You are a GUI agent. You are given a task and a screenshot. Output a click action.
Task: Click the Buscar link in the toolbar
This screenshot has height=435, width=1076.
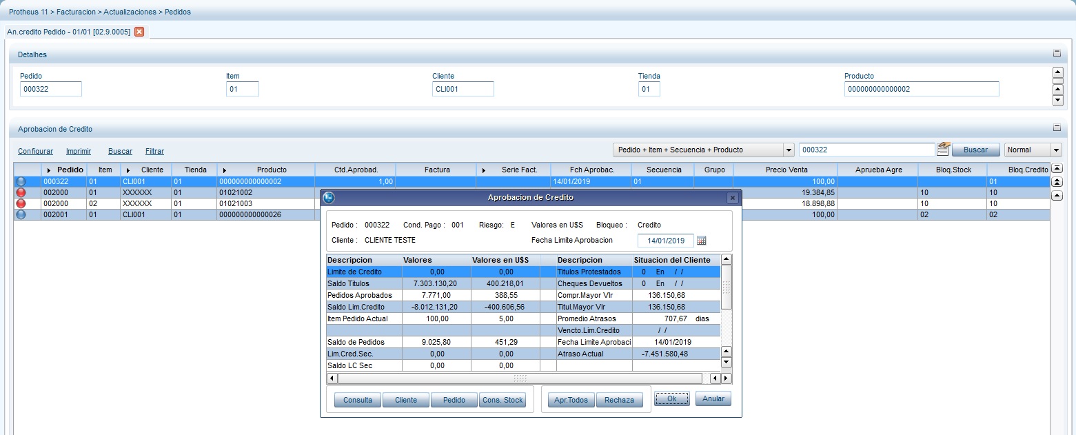pos(120,151)
